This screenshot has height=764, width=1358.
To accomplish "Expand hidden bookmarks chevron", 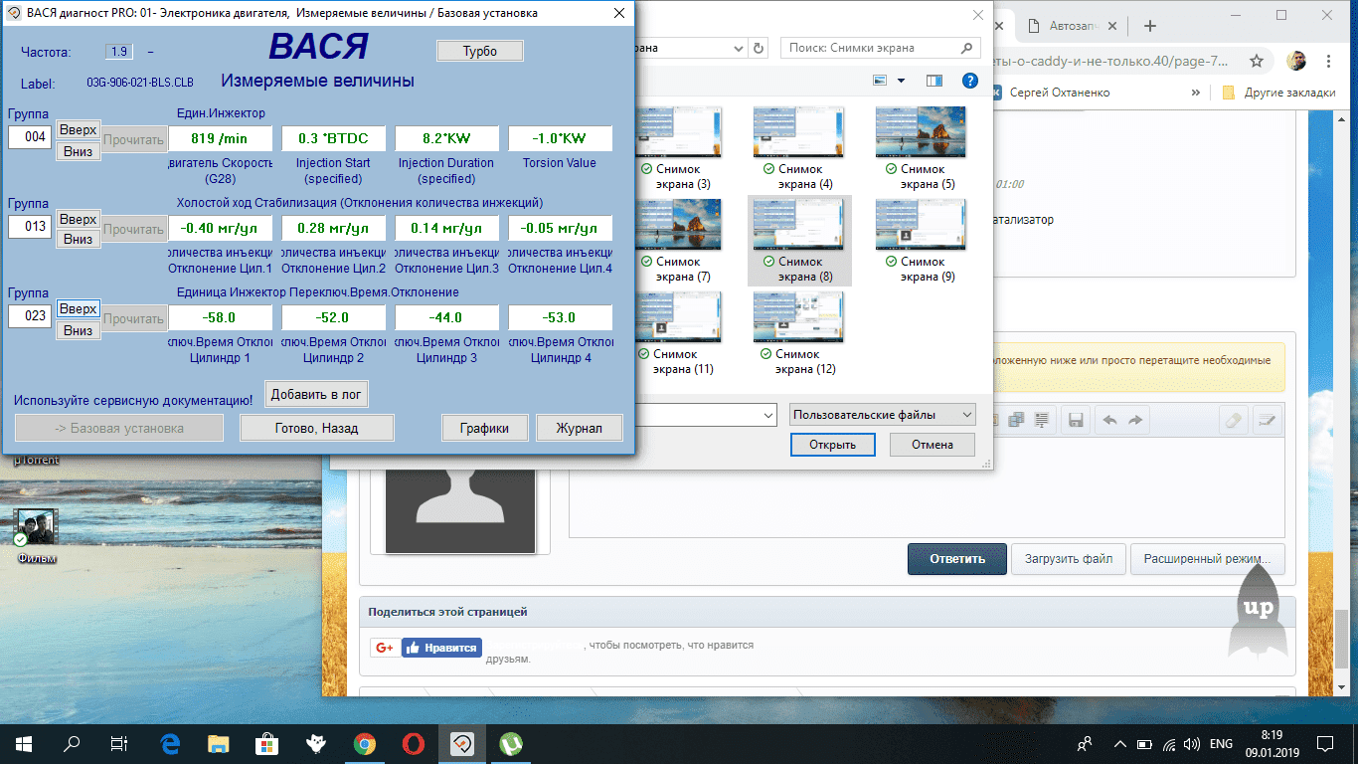I will click(x=1195, y=93).
